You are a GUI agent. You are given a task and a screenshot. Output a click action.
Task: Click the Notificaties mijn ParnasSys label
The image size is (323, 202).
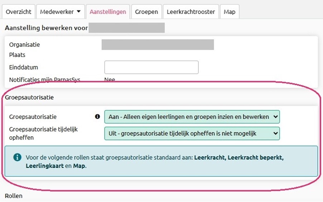pyautogui.click(x=44, y=80)
